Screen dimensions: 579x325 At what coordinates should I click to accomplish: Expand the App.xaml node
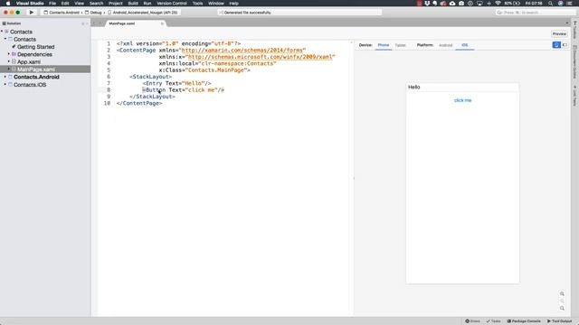tap(9, 61)
